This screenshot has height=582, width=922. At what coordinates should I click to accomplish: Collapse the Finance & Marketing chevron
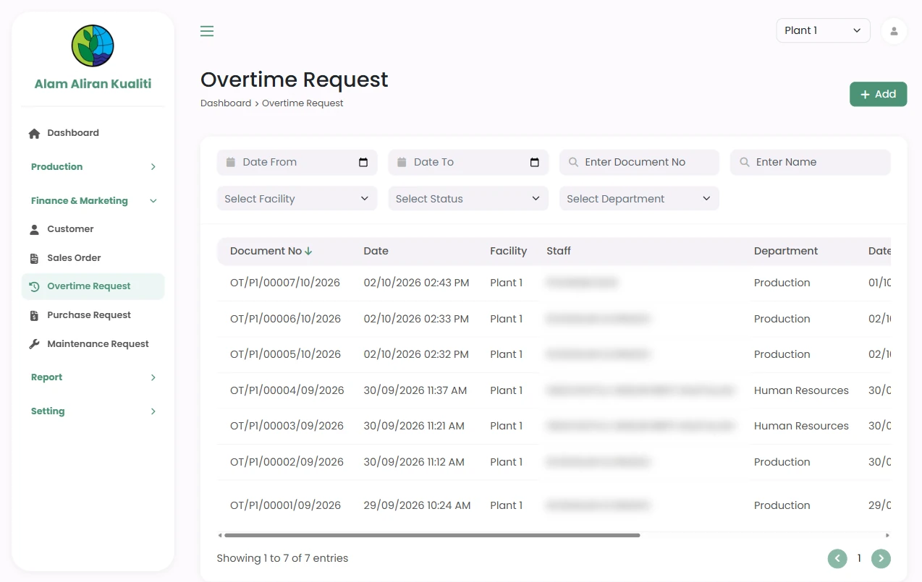tap(153, 201)
